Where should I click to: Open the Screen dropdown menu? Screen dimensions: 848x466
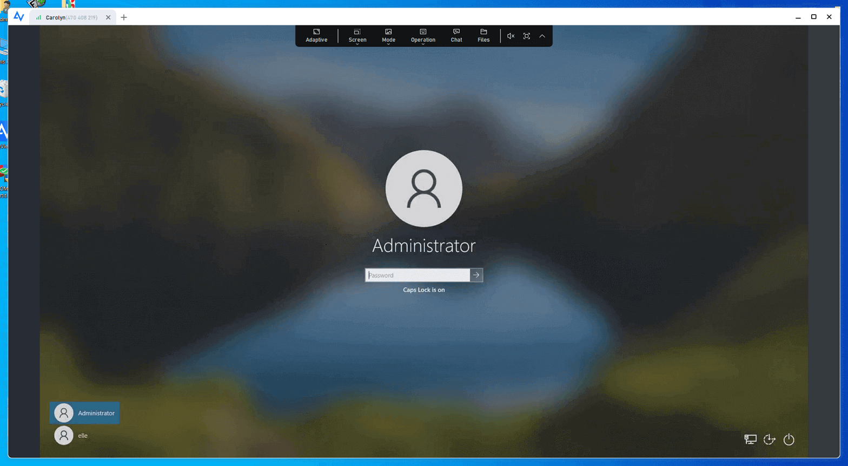point(357,36)
